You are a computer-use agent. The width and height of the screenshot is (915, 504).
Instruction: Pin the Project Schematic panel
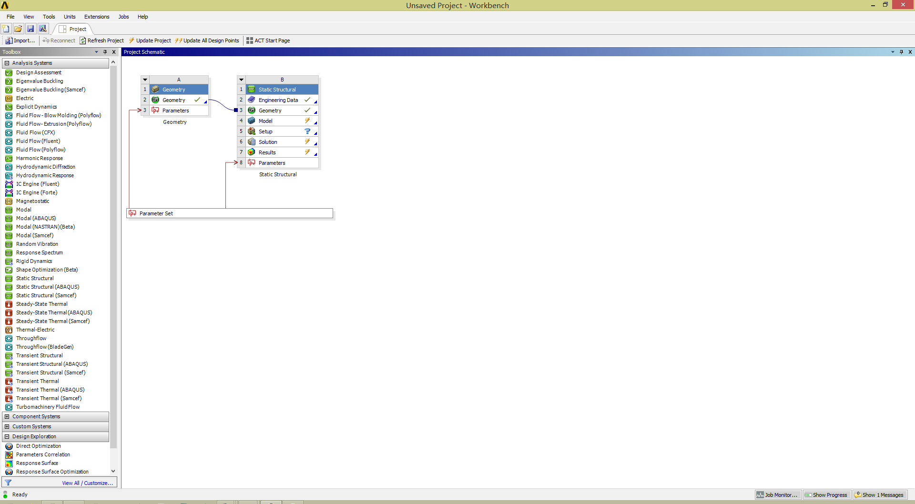[x=901, y=52]
